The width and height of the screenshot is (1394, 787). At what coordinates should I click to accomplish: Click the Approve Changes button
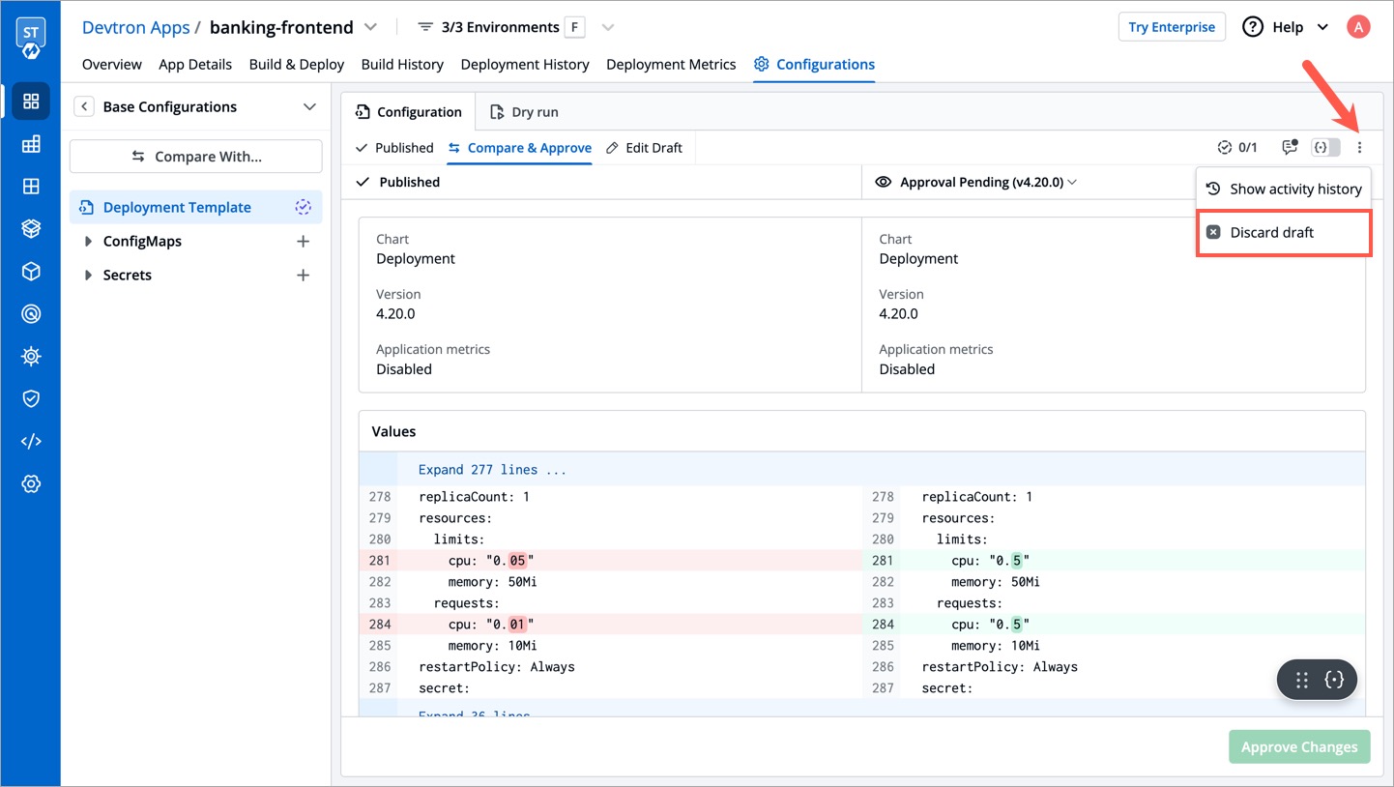(1299, 746)
